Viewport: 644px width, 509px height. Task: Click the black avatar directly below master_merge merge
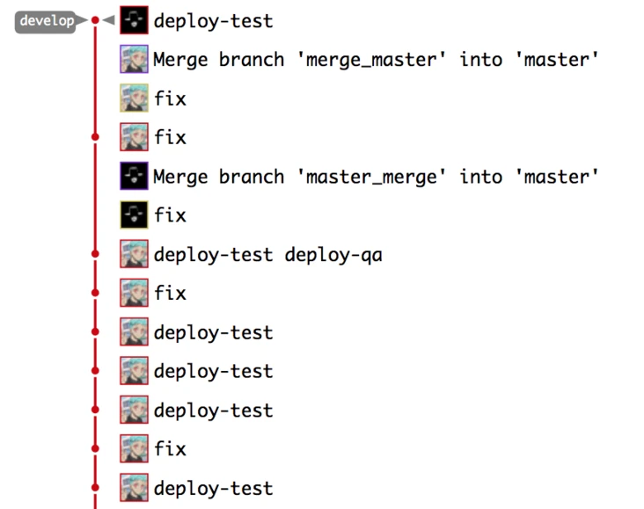(x=134, y=215)
